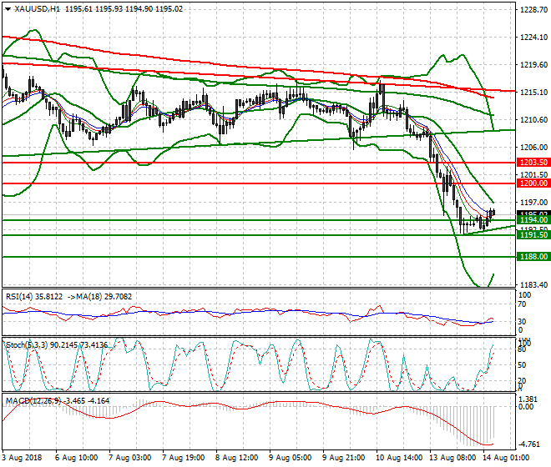The image size is (551, 467).
Task: Select the green 1188.00 price level tag
Action: [x=533, y=258]
